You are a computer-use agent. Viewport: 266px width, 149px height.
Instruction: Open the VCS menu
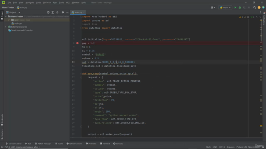68,2
